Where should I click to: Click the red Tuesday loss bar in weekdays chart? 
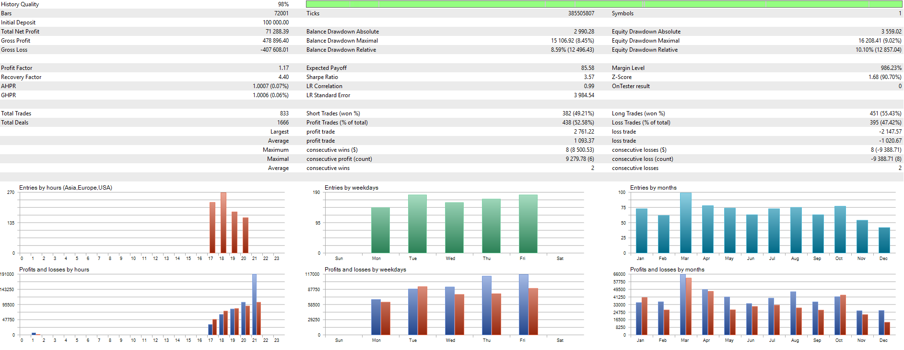tap(423, 310)
